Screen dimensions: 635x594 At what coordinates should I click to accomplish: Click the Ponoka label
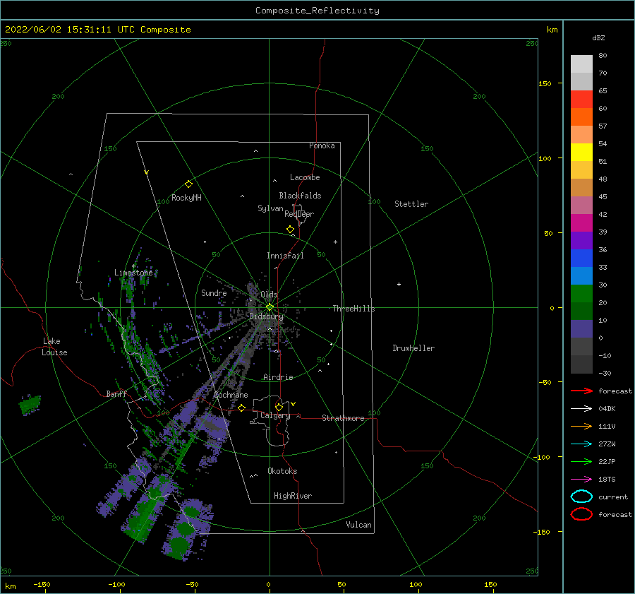322,145
